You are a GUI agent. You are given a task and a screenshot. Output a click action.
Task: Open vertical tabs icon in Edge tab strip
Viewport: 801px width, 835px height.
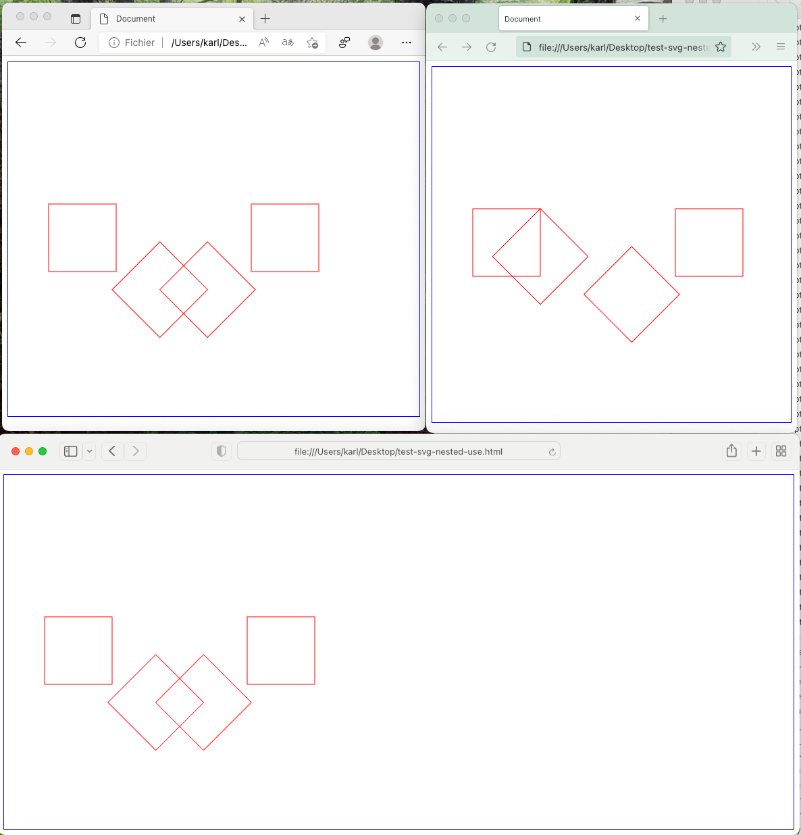coord(75,18)
